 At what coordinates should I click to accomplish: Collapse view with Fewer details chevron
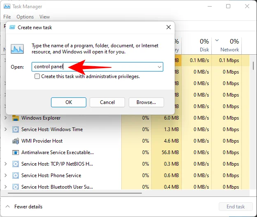coord(7,206)
